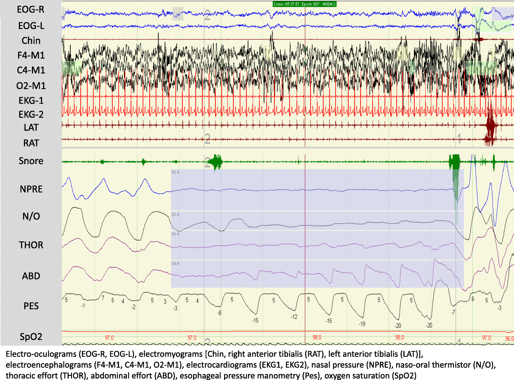Viewport: 514px width, 380px height.
Task: Select the LAT leg EMG channel label
Action: (31, 128)
